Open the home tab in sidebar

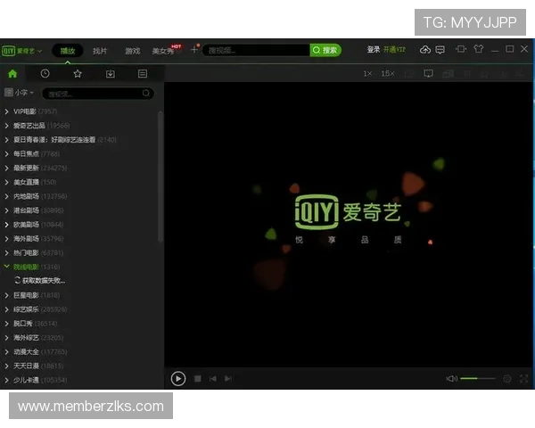(x=12, y=74)
